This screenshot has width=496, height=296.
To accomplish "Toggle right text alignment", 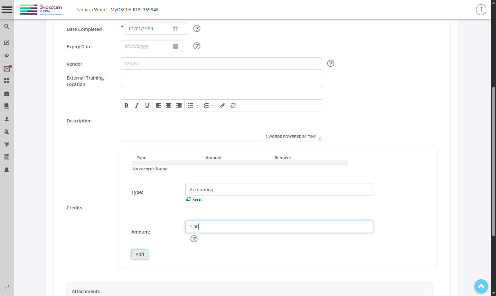I will (179, 105).
